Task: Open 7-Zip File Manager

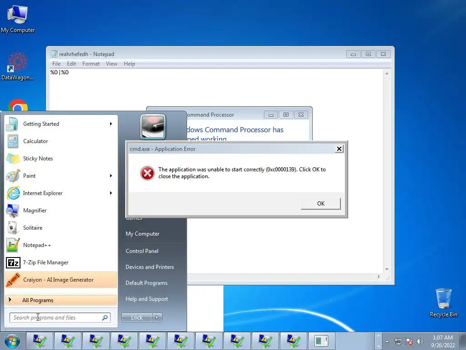Action: point(61,262)
